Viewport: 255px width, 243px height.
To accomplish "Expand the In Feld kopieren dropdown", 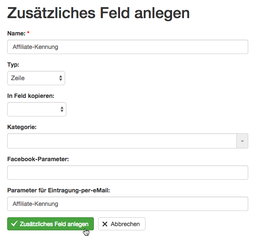I will 37,109.
